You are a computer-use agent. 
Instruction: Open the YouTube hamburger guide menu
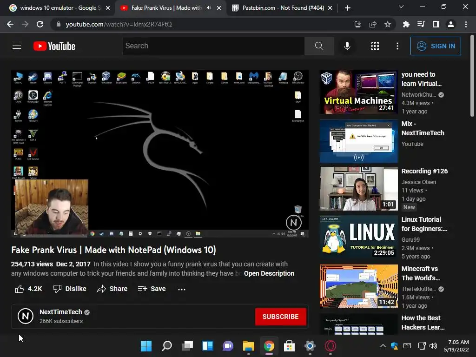pos(17,46)
